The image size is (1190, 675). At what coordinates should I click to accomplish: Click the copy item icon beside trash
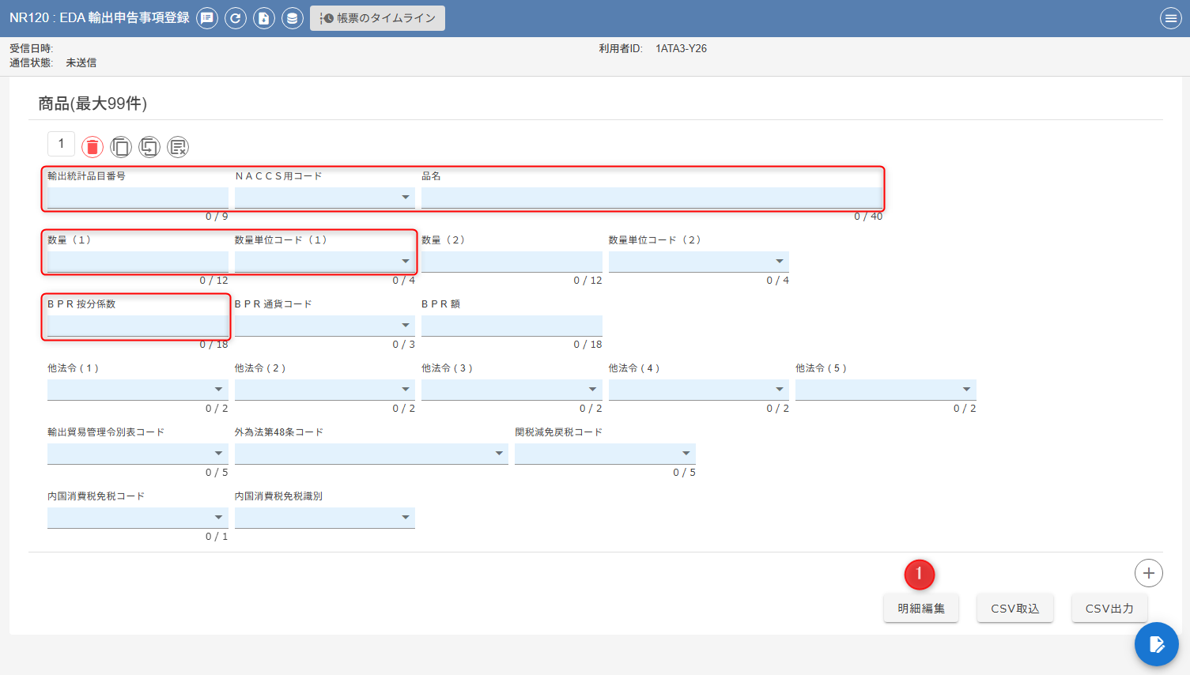click(121, 147)
